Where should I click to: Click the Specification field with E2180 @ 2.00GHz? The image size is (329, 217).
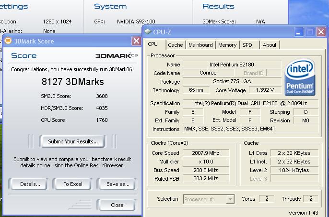[250, 103]
